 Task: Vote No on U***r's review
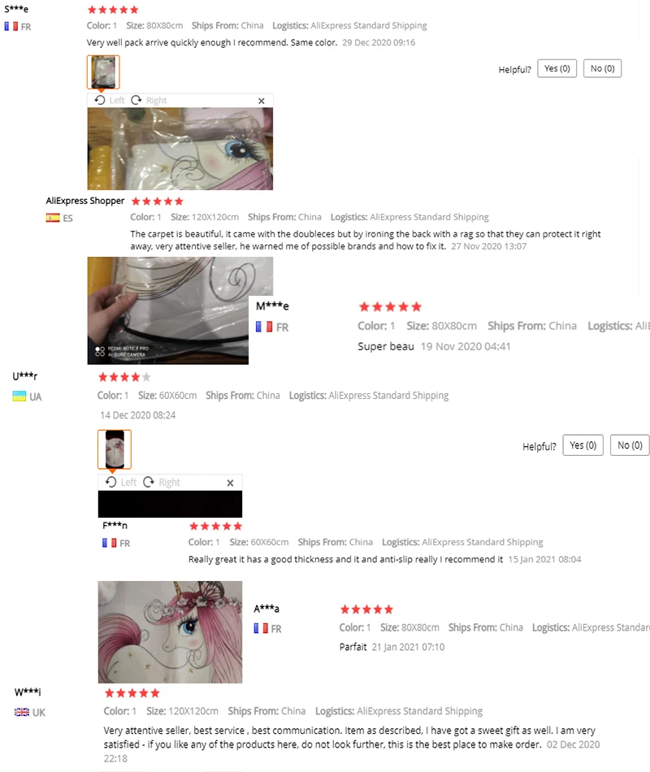point(630,445)
